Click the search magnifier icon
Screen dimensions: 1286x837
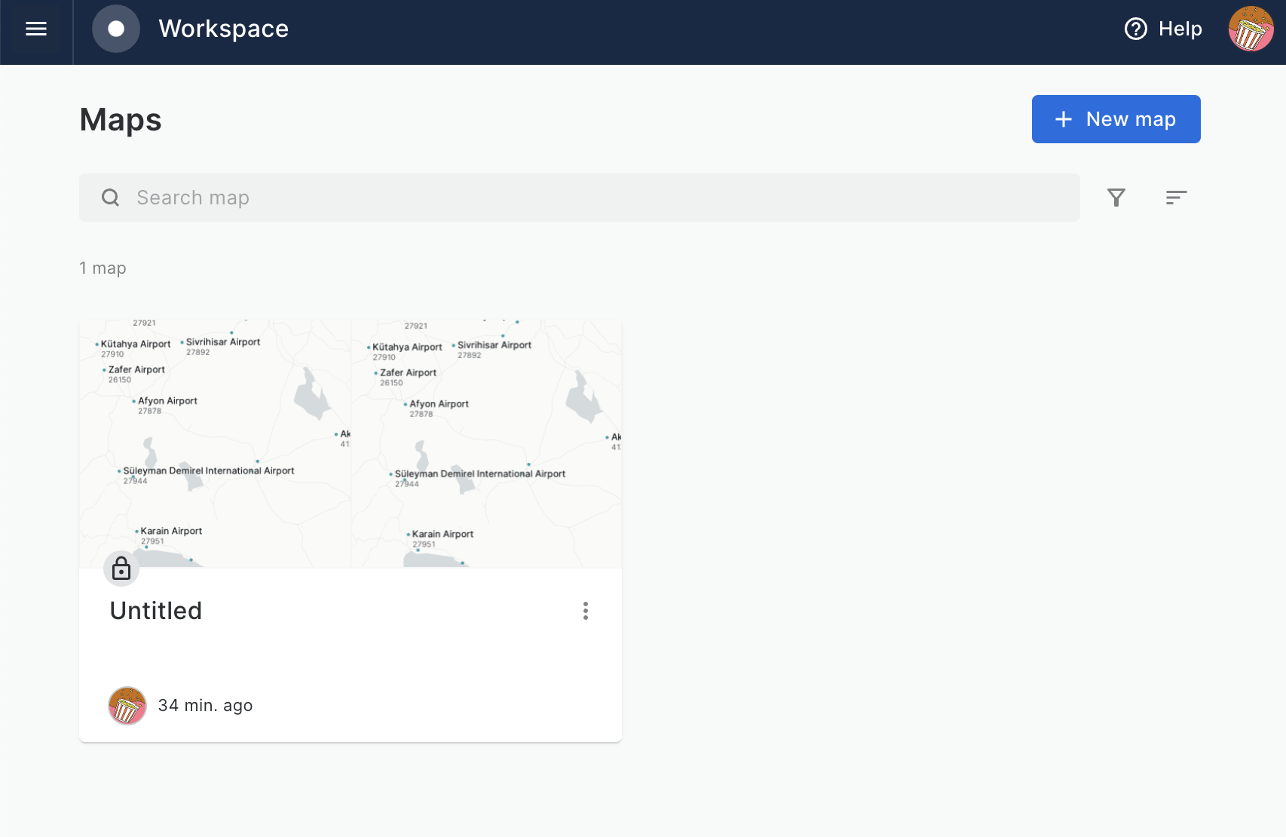tap(111, 198)
